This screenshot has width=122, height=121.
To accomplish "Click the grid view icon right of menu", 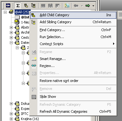I will coord(120,14).
